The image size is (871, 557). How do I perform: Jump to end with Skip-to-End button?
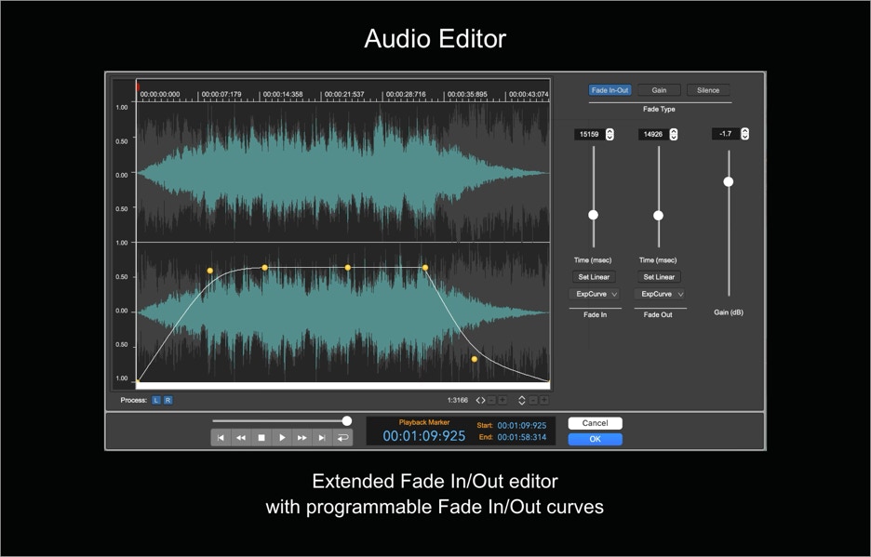[x=322, y=437]
